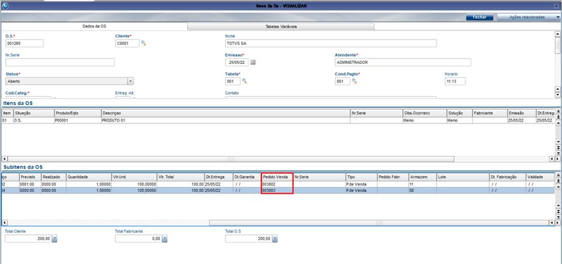This screenshot has height=264, width=562.
Task: Click the form vertical scrollbar thumb
Action: click(x=558, y=45)
